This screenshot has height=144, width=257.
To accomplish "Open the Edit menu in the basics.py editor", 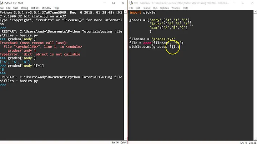I will pyautogui.click(x=138, y=8).
